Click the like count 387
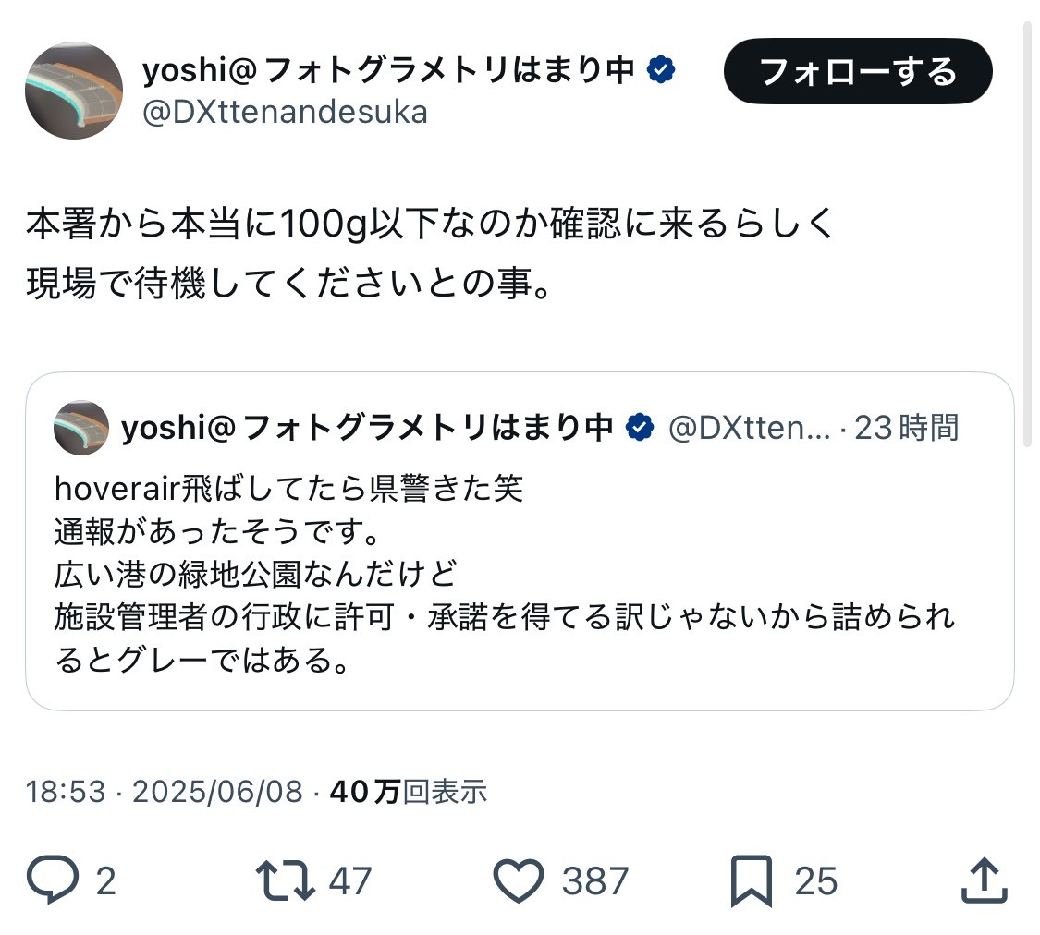This screenshot has width=1040, height=935. pos(595,880)
